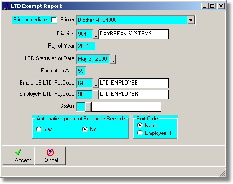
Task: Click the window resize grip corner
Action: pyautogui.click(x=223, y=174)
